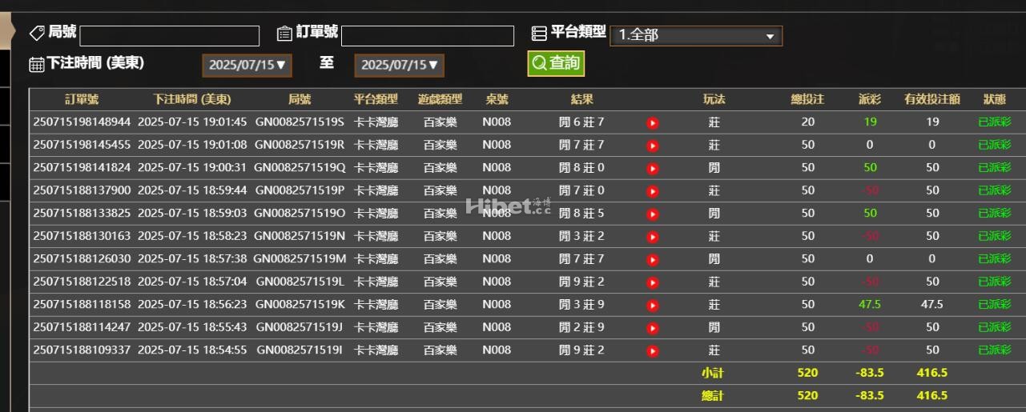Click the green 查詢 search button

click(556, 63)
